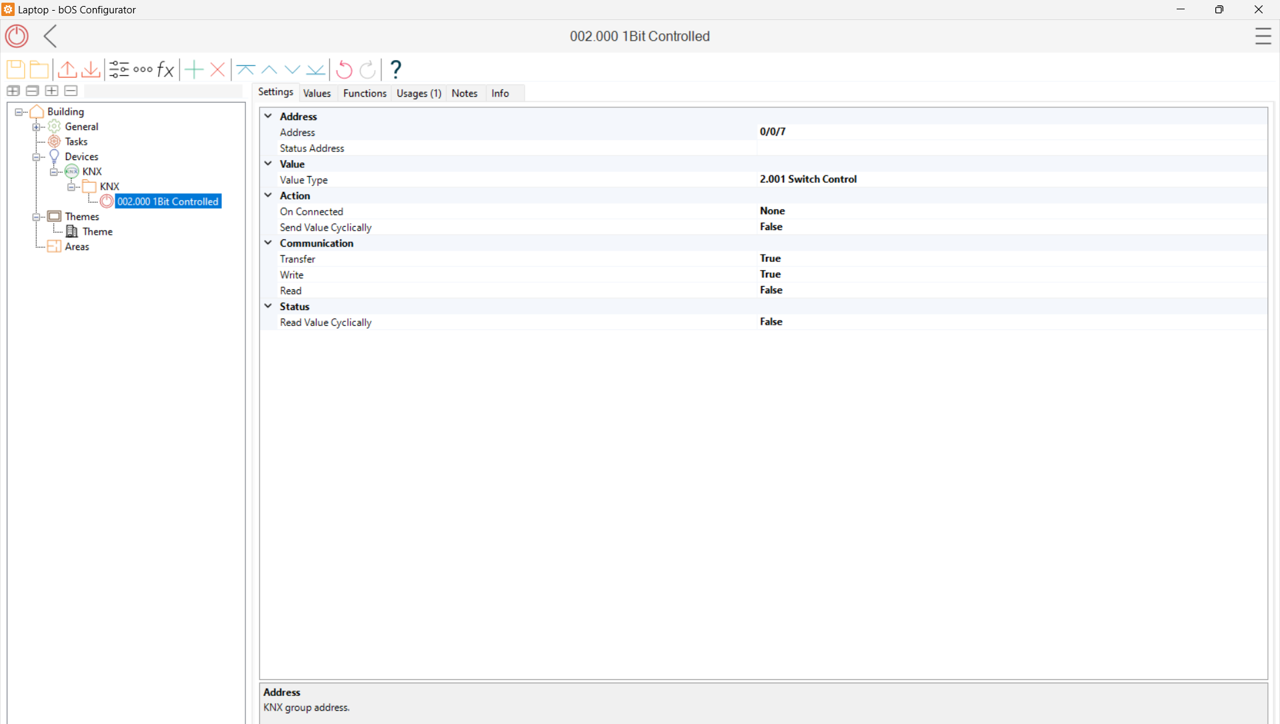Viewport: 1280px width, 724px height.
Task: Collapse the Address section chevron
Action: (268, 116)
